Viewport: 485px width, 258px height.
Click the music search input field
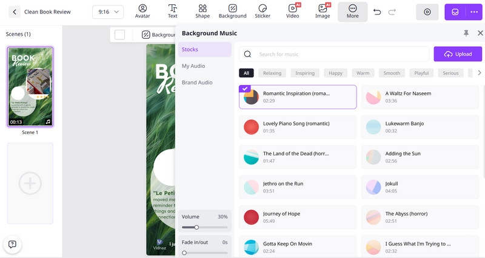coord(339,54)
